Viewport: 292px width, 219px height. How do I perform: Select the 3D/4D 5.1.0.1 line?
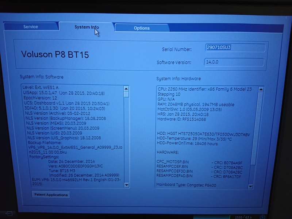pos(65,108)
